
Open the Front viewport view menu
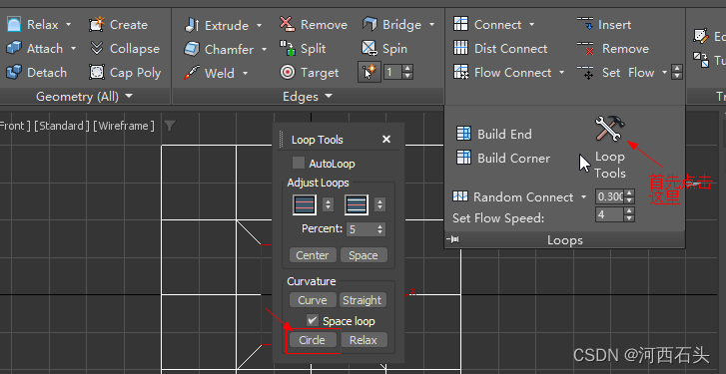(15, 126)
